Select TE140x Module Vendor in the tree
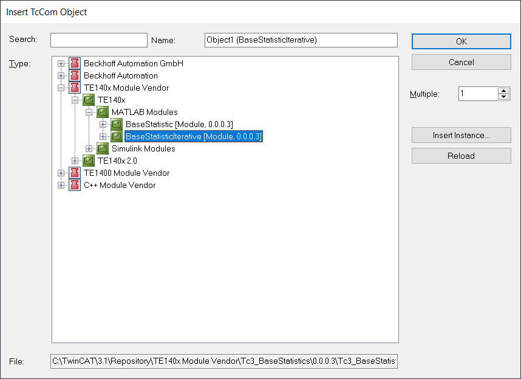This screenshot has height=379, width=521. (x=126, y=88)
